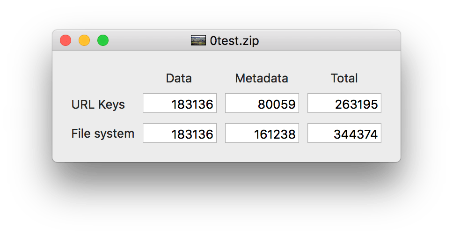Click the 0test.zip window title text
The width and height of the screenshot is (453, 237).
[x=234, y=41]
